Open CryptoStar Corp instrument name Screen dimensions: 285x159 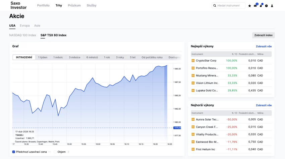206,61
